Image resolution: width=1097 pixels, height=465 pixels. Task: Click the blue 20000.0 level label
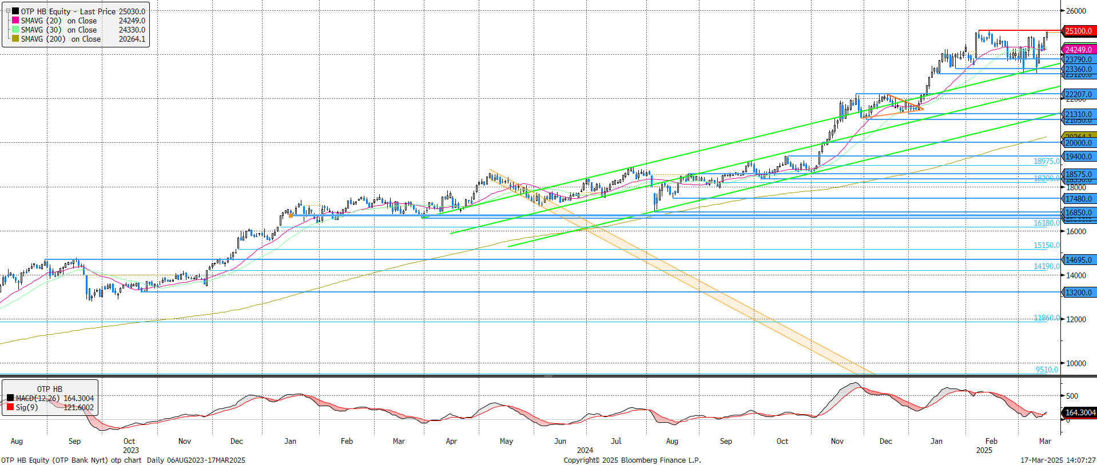[1079, 143]
